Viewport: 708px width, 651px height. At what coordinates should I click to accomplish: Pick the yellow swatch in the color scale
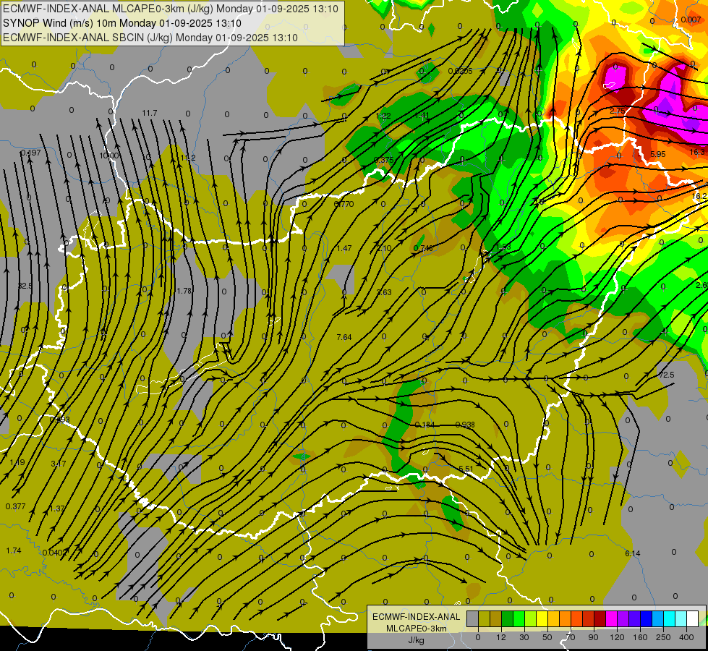542,618
